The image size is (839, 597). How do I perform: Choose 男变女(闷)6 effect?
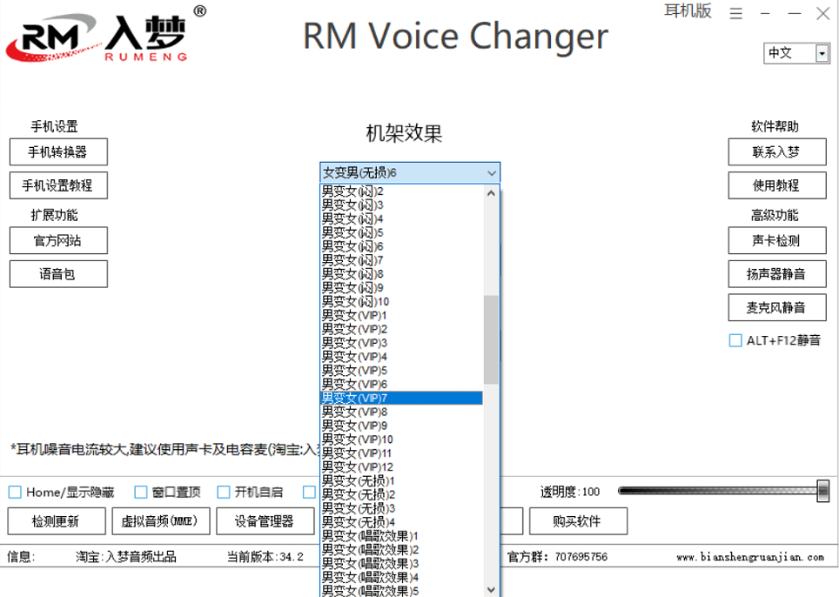coord(402,246)
